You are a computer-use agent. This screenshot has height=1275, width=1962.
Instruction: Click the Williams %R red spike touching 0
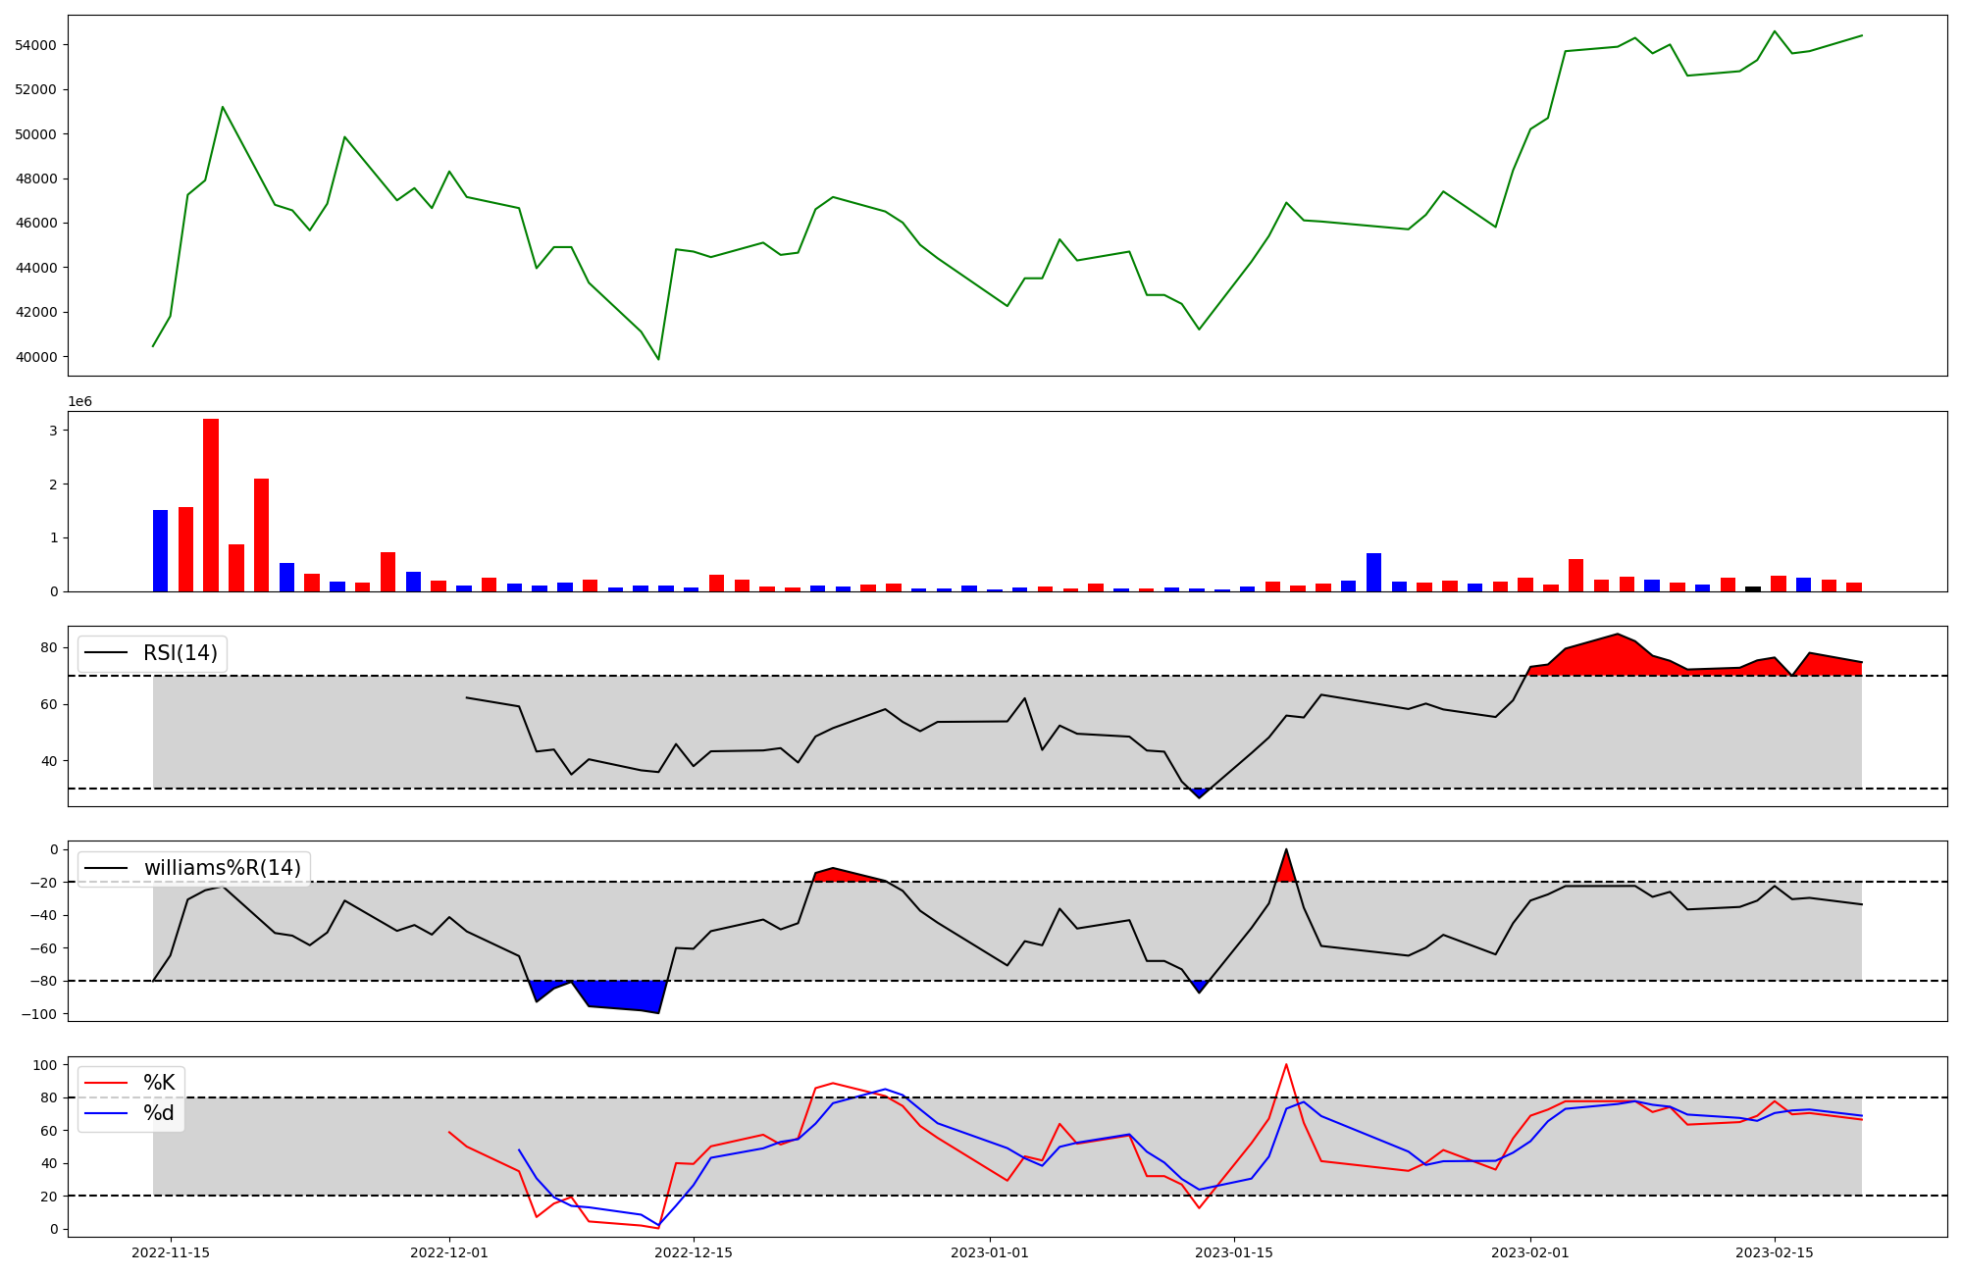(x=1286, y=865)
